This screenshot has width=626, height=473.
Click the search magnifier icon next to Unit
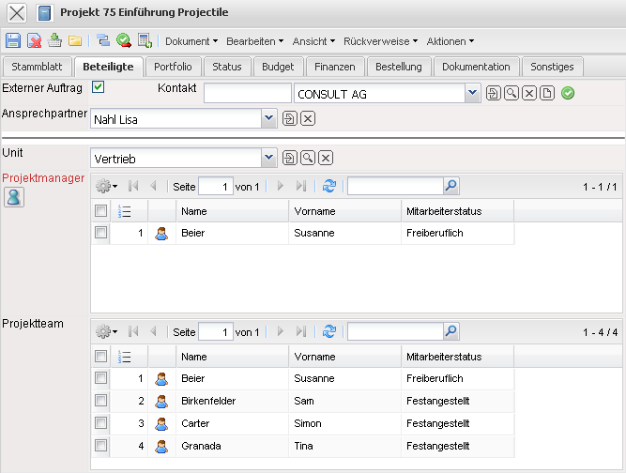[308, 158]
